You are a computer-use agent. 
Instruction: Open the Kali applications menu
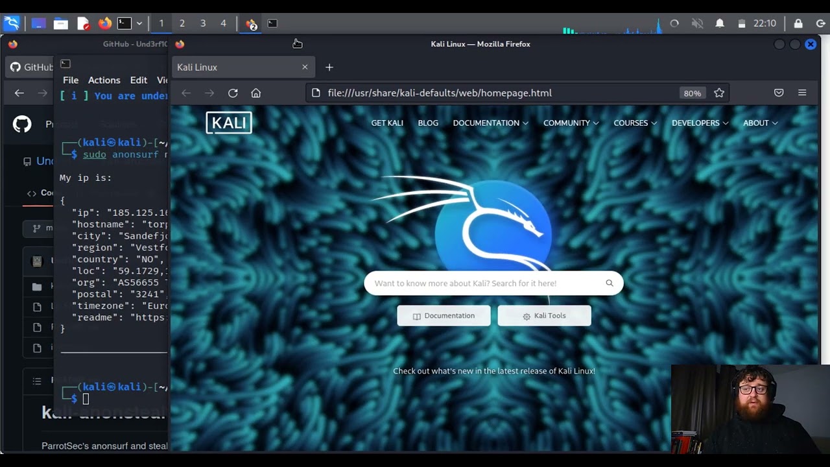[12, 23]
